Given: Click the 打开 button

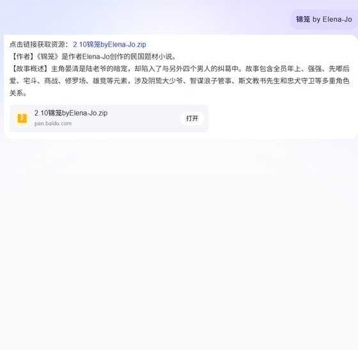Looking at the screenshot, I should click(192, 118).
